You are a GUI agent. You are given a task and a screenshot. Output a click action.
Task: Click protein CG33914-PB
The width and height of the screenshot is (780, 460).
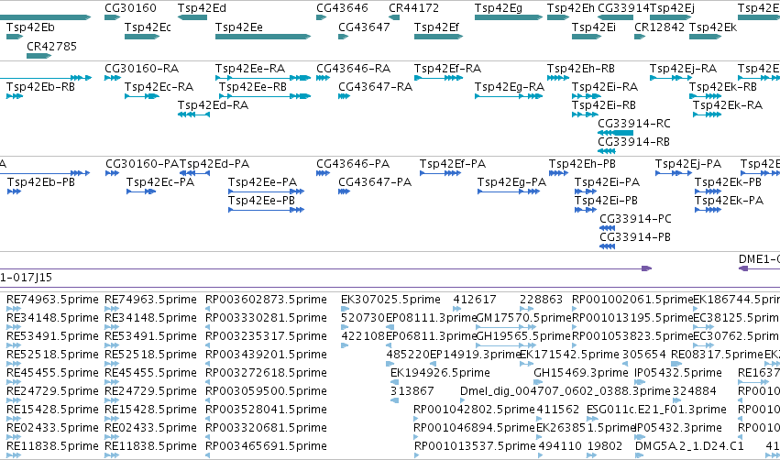tap(635, 237)
